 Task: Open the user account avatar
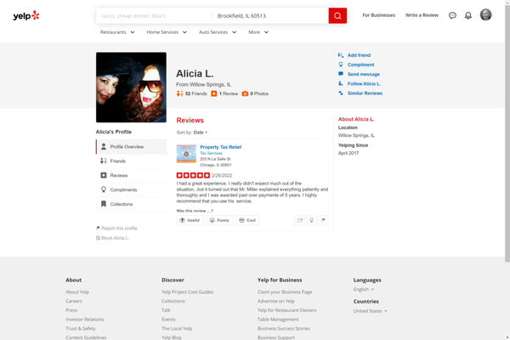click(x=485, y=15)
